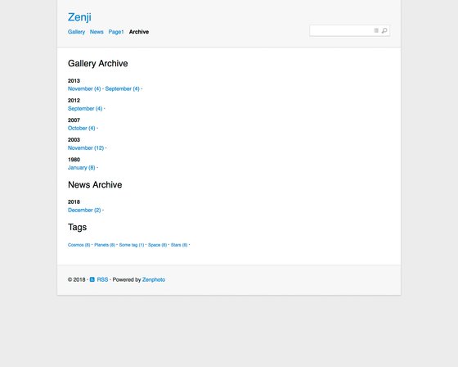The height and width of the screenshot is (367, 458).
Task: View October (4) archive from 2007
Action: 82,128
